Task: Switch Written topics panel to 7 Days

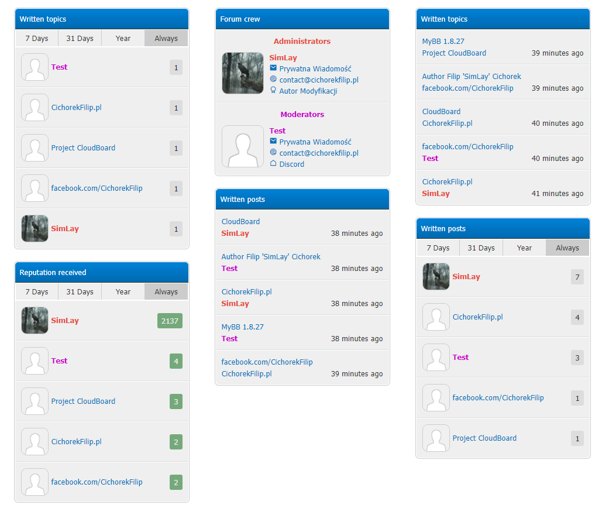Action: coord(37,38)
